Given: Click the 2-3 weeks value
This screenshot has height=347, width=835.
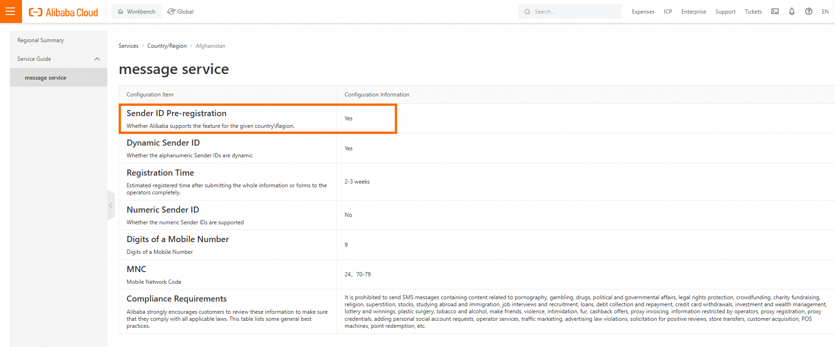Looking at the screenshot, I should (x=357, y=182).
